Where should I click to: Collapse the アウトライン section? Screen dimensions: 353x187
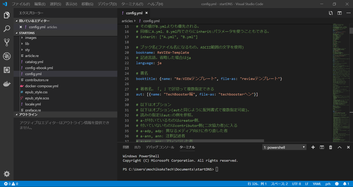[x=65, y=114]
